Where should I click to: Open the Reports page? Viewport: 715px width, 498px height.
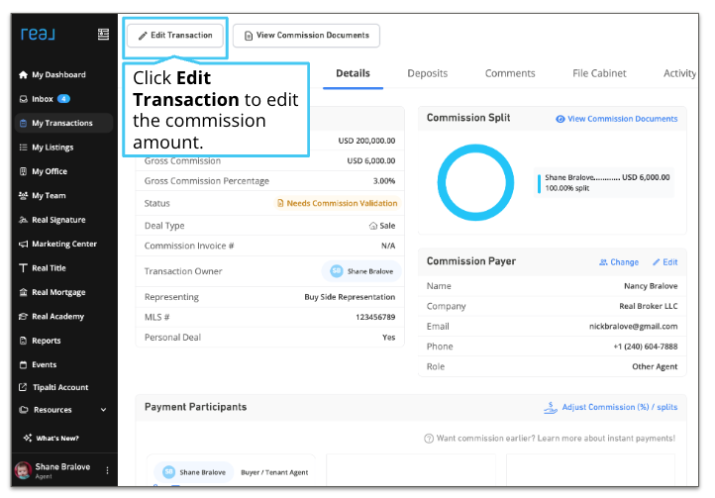pos(46,341)
